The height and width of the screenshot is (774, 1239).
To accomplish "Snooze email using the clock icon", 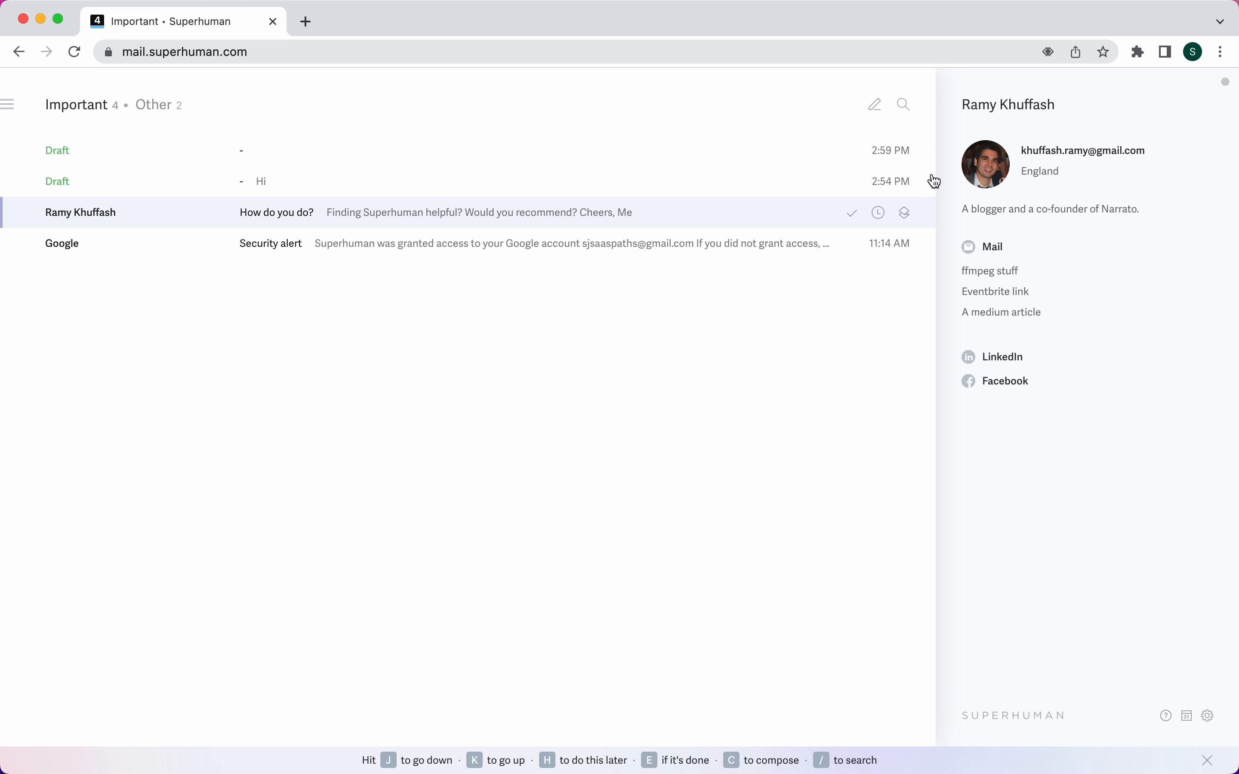I will (x=878, y=212).
